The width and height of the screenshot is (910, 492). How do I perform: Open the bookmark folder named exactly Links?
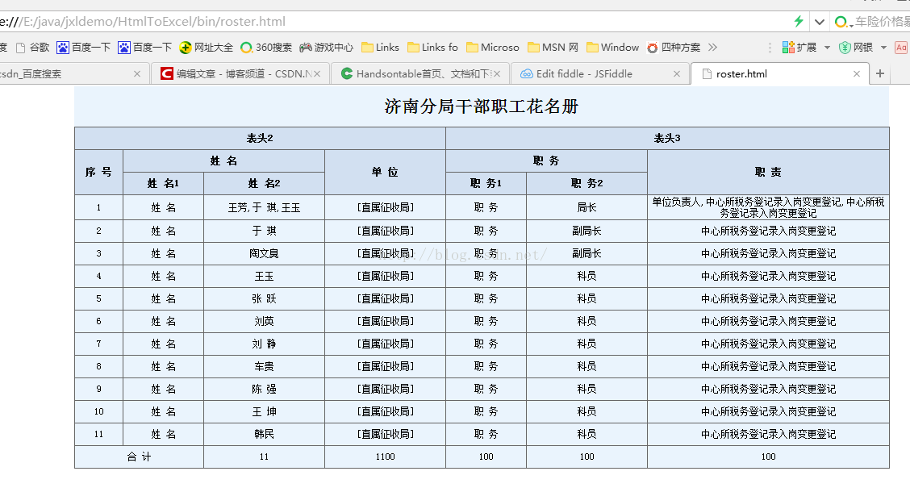pyautogui.click(x=380, y=48)
